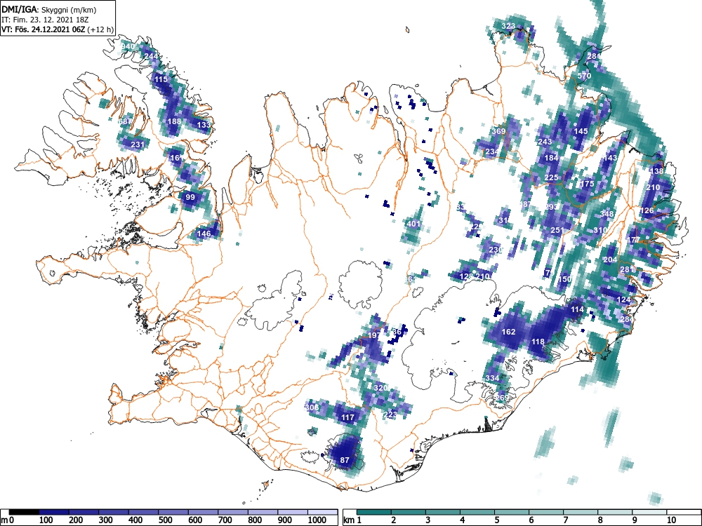Click the visibility value 124 on the east coast
The height and width of the screenshot is (526, 702).
(623, 299)
